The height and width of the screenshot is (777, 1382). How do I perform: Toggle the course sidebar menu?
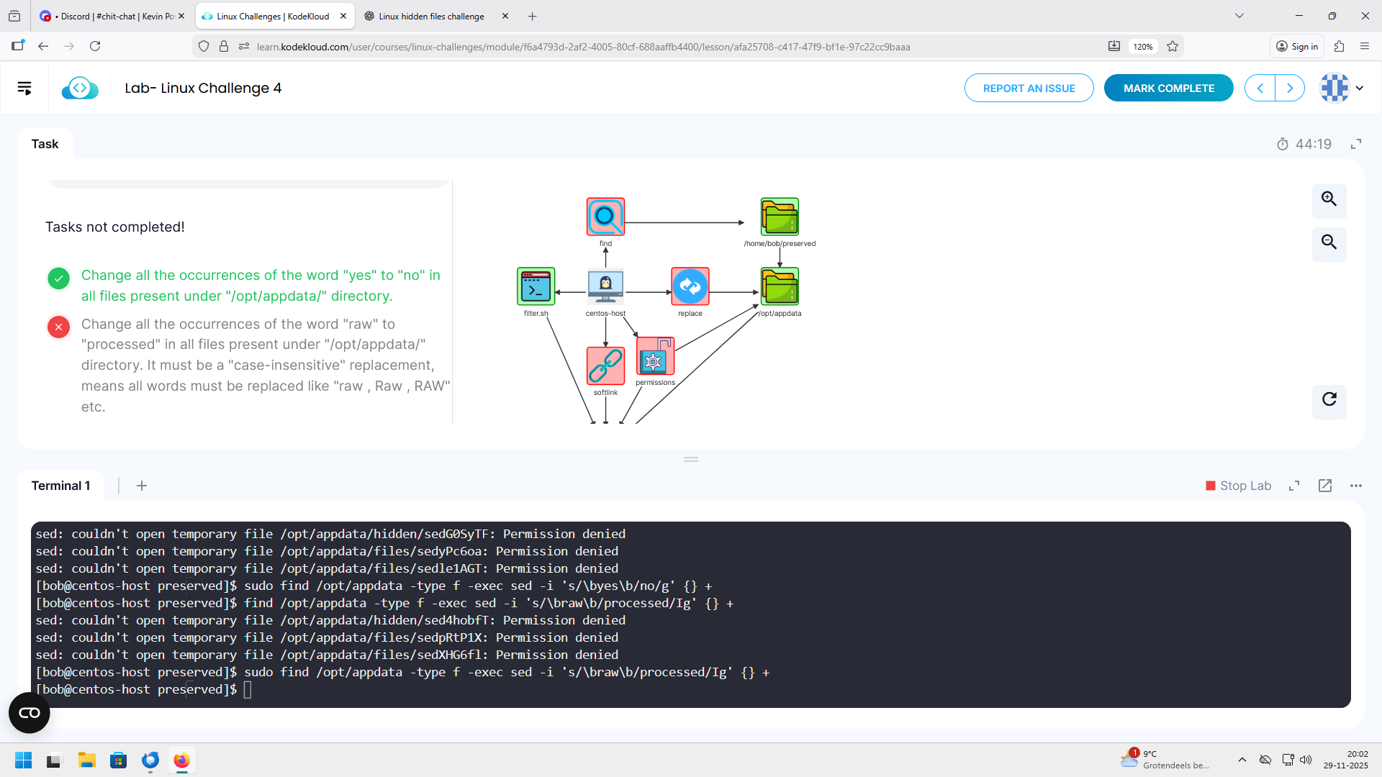[x=24, y=88]
